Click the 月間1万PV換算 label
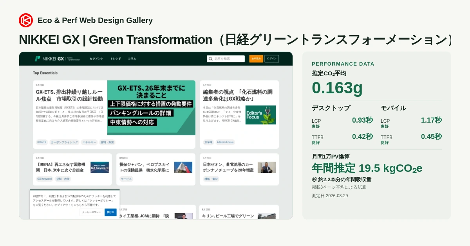The width and height of the screenshot is (470, 246). [331, 157]
